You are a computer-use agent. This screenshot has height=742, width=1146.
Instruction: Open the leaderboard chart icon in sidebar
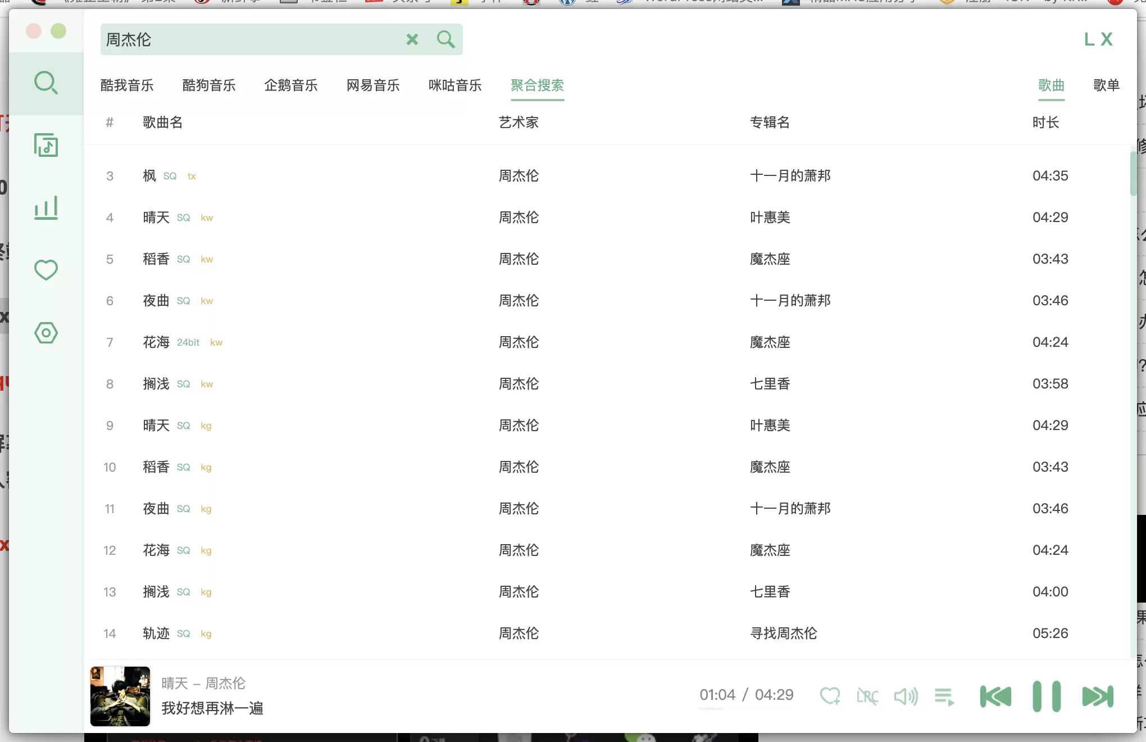[x=46, y=208]
